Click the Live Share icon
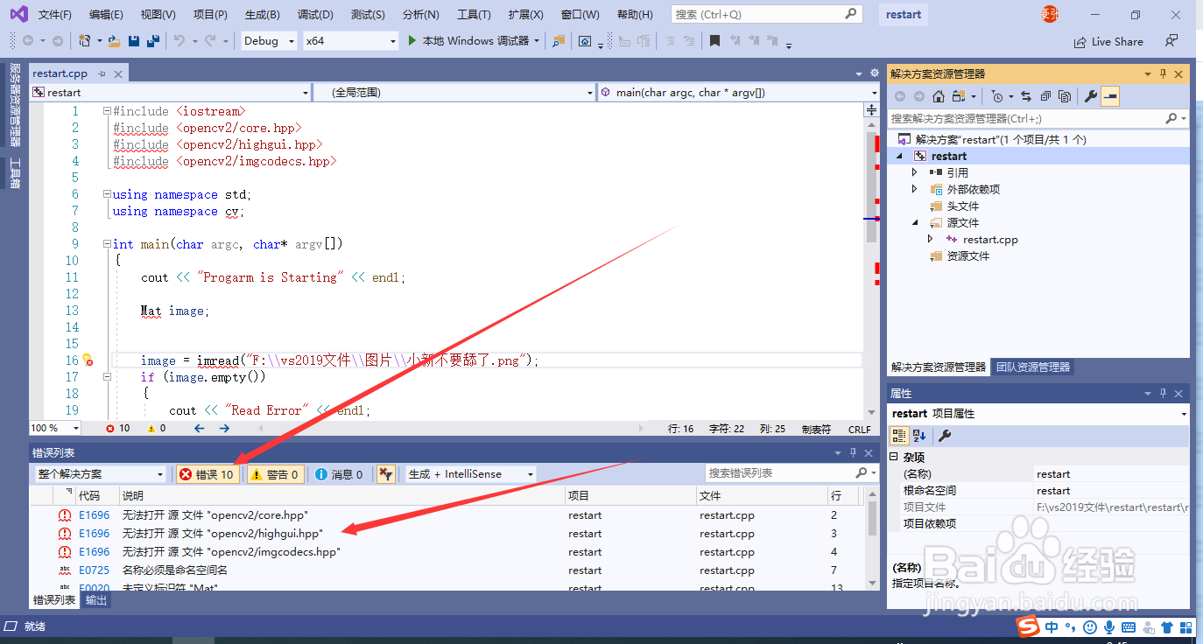Image resolution: width=1203 pixels, height=644 pixels. click(x=1080, y=41)
